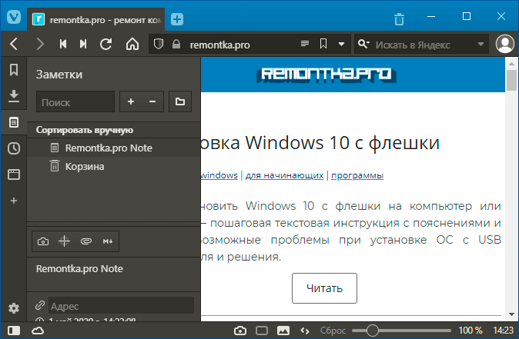This screenshot has height=339, width=519.
Task: Attach file to note paperclip
Action: (x=86, y=241)
